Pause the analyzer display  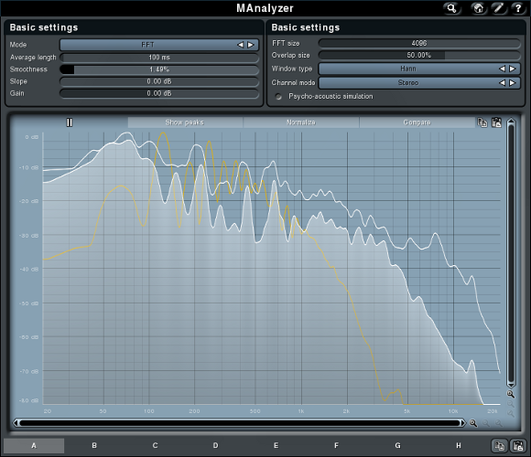click(70, 122)
